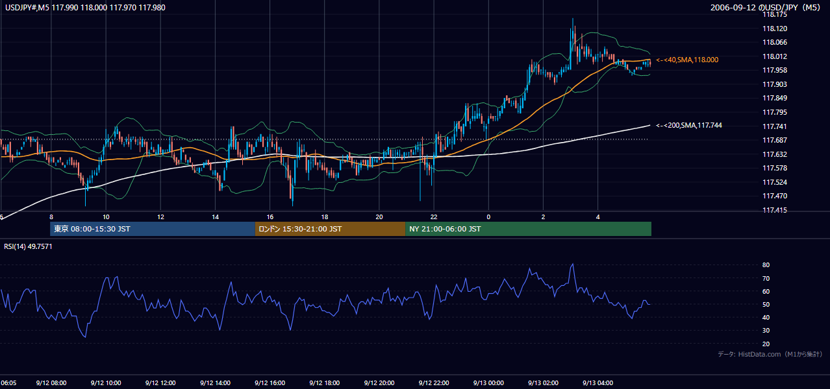Click the 9/12 12:00 bottom timeline label
This screenshot has width=830, height=389.
coord(160,383)
